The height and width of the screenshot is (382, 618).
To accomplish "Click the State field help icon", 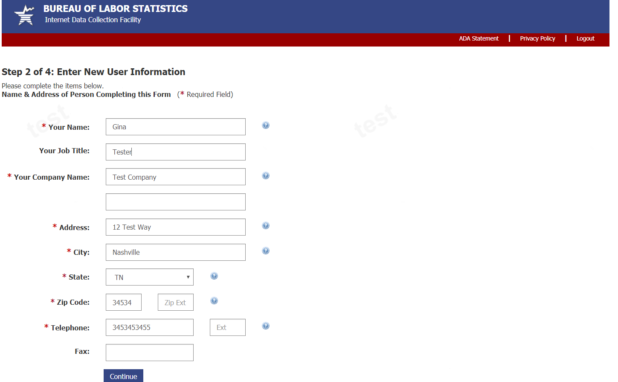I will tap(214, 276).
